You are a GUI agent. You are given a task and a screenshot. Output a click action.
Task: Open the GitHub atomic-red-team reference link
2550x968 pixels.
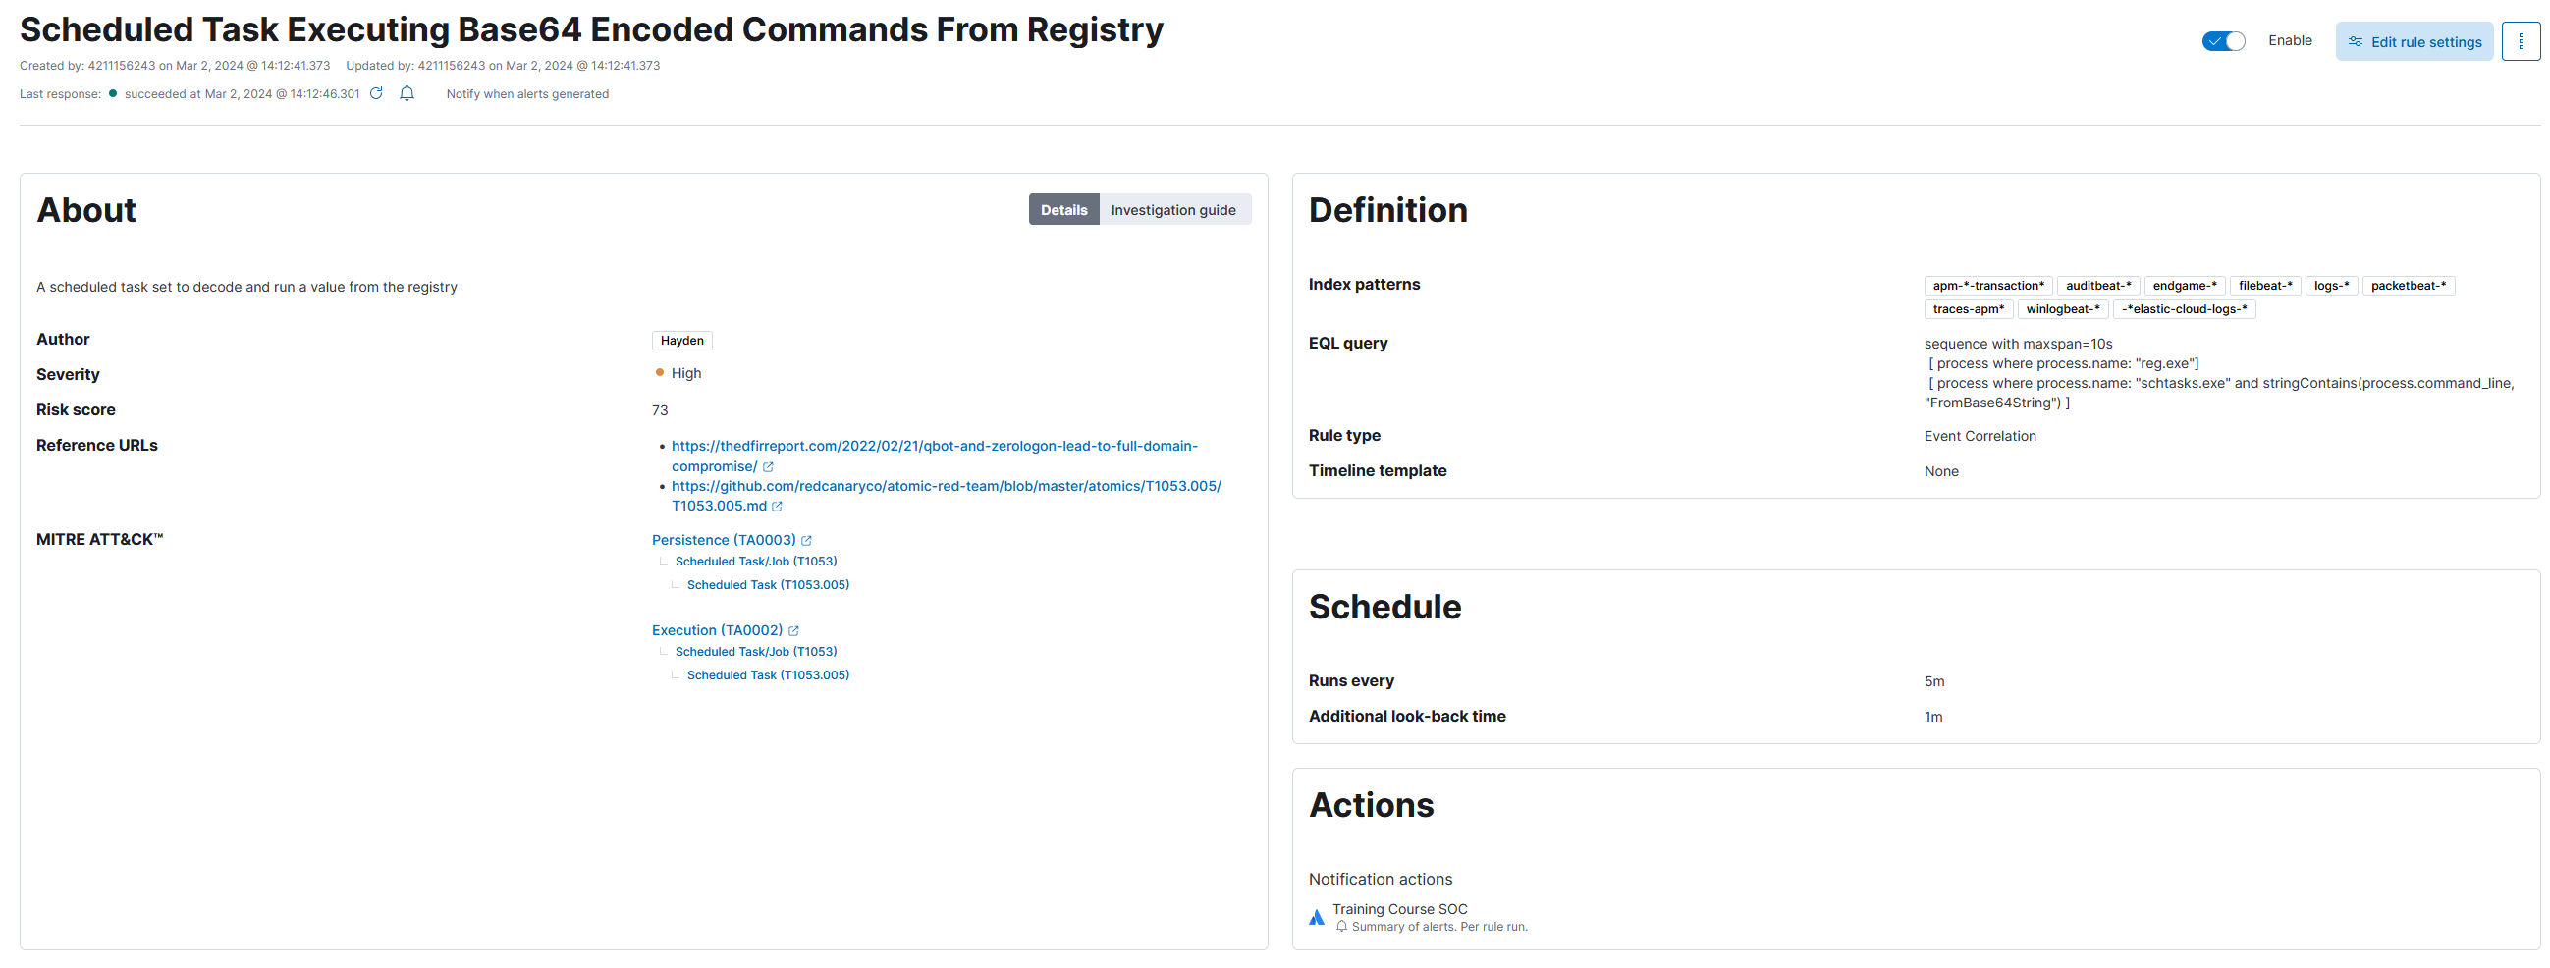tap(946, 486)
